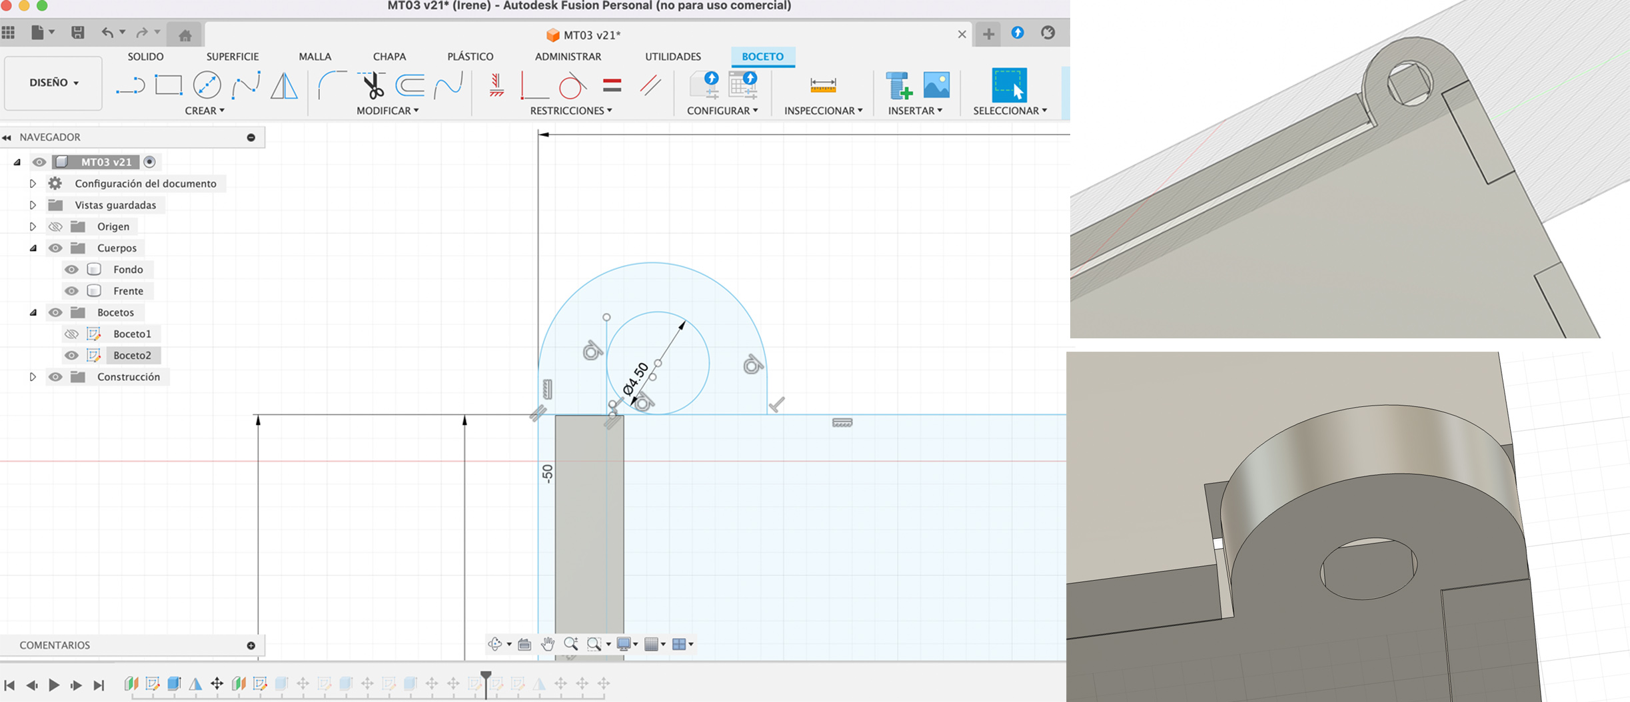Screen dimensions: 1630x702
Task: Select the Rectangle sketch tool
Action: click(x=168, y=85)
